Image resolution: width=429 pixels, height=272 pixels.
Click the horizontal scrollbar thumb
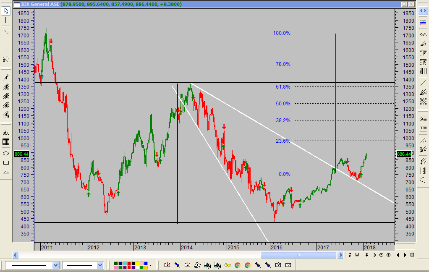tap(298, 255)
